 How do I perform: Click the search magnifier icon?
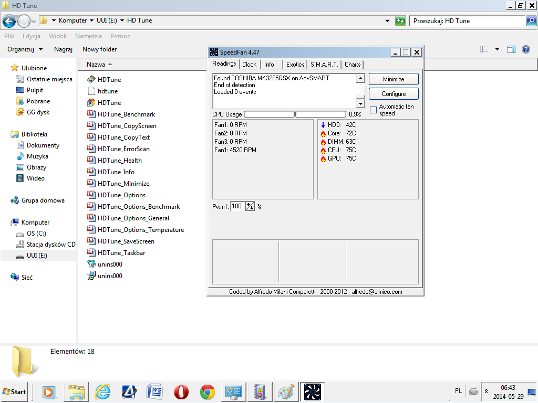(531, 21)
